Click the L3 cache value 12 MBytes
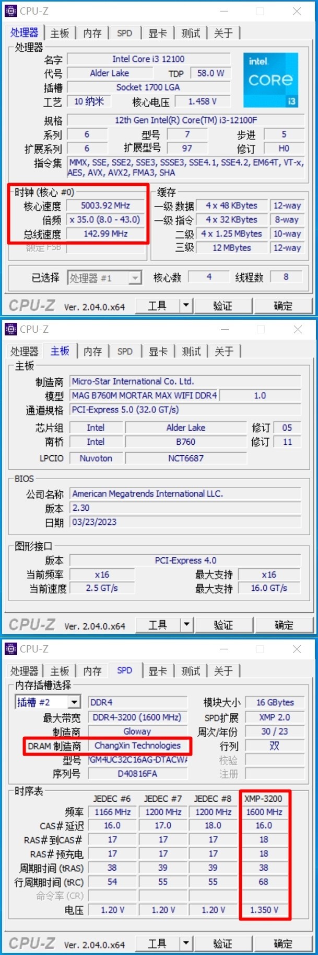This screenshot has width=318, height=955. tap(231, 248)
